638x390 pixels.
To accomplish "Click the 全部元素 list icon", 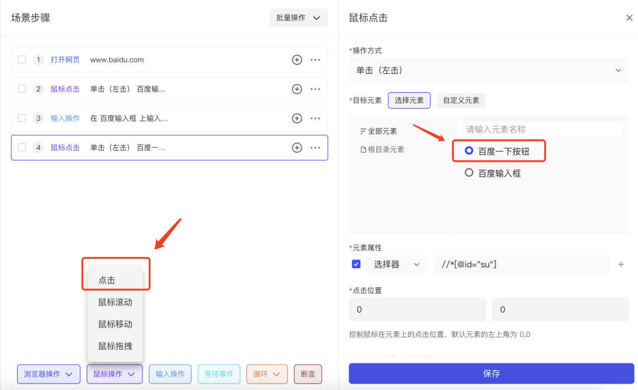I will (363, 131).
